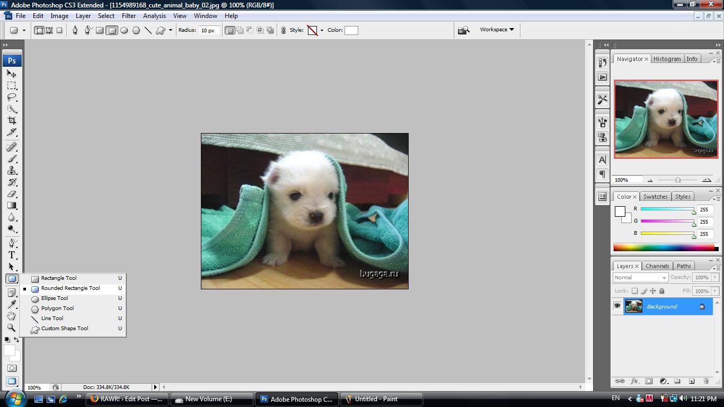Screen dimensions: 724x407
Task: Choose Ellipse Tool from the flyout
Action: click(55, 298)
